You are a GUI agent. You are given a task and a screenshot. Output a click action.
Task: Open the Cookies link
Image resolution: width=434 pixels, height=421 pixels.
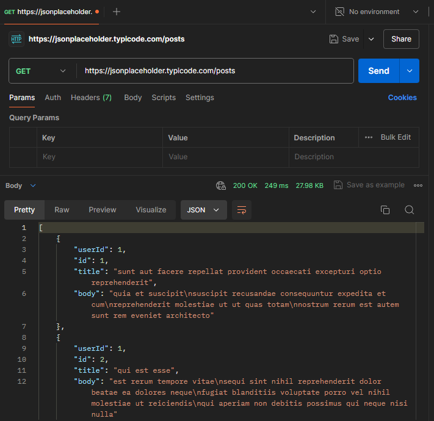[402, 98]
